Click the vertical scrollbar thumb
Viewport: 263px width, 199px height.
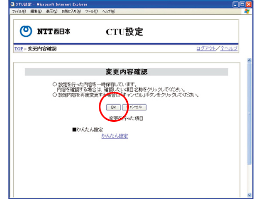pyautogui.click(x=249, y=114)
